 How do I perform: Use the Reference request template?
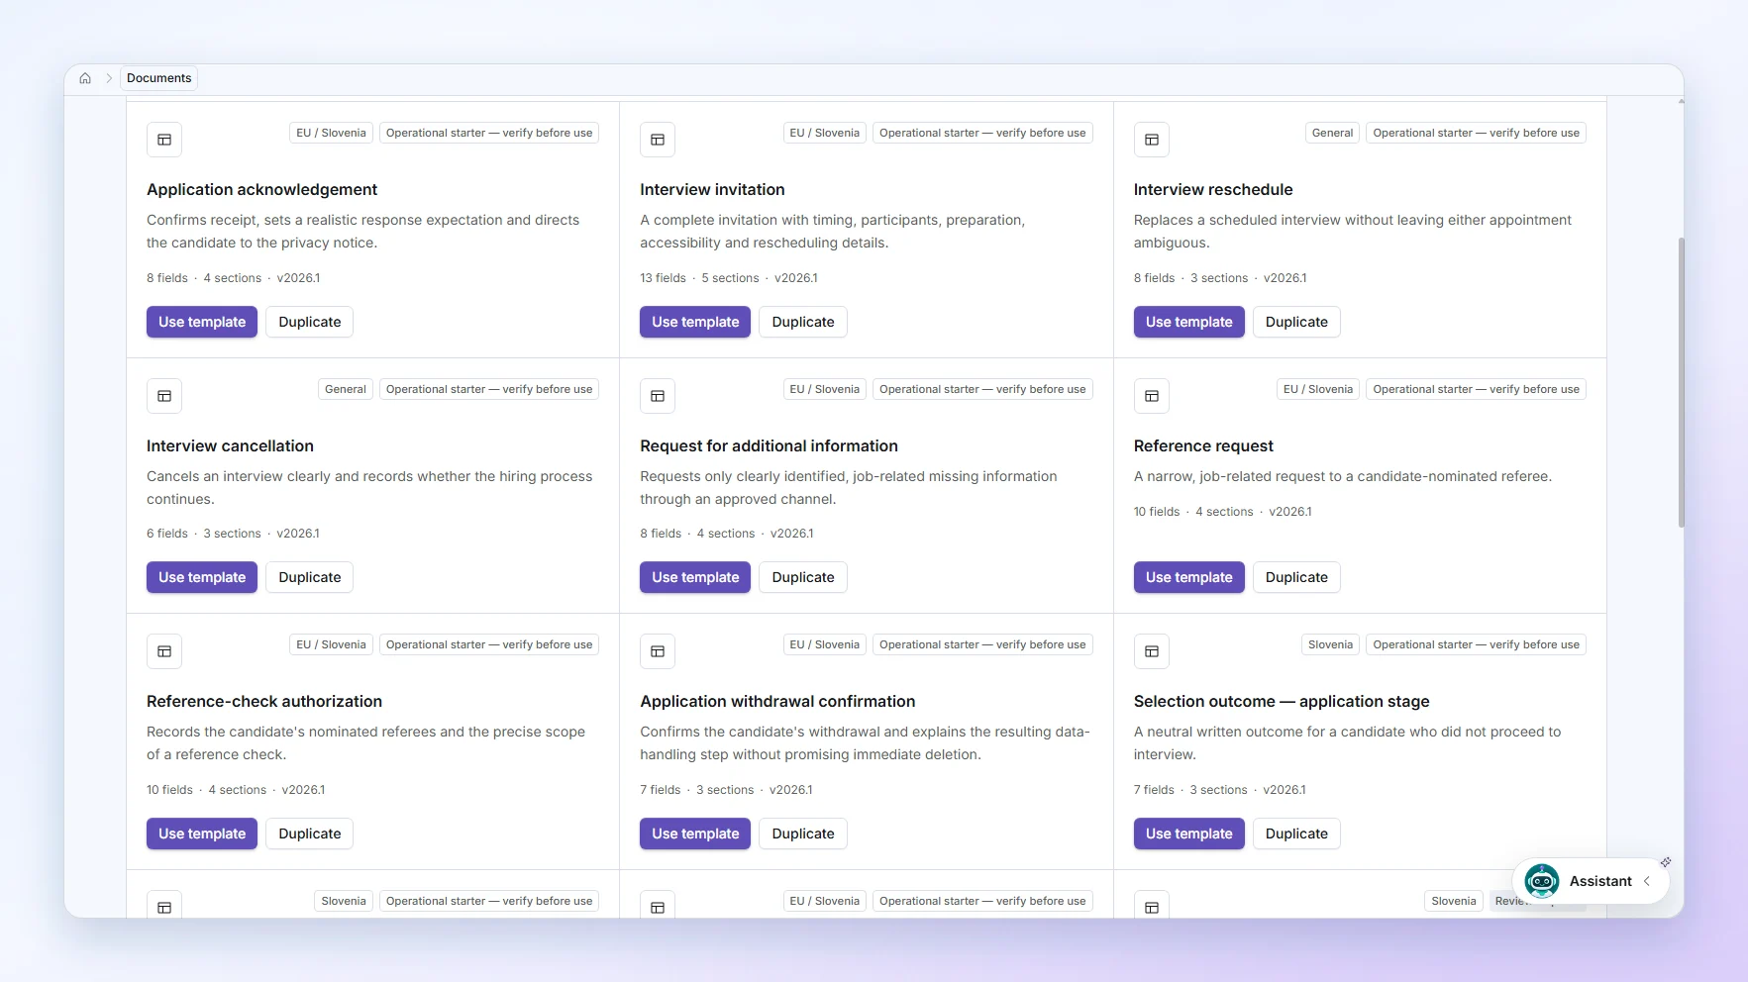click(x=1189, y=577)
